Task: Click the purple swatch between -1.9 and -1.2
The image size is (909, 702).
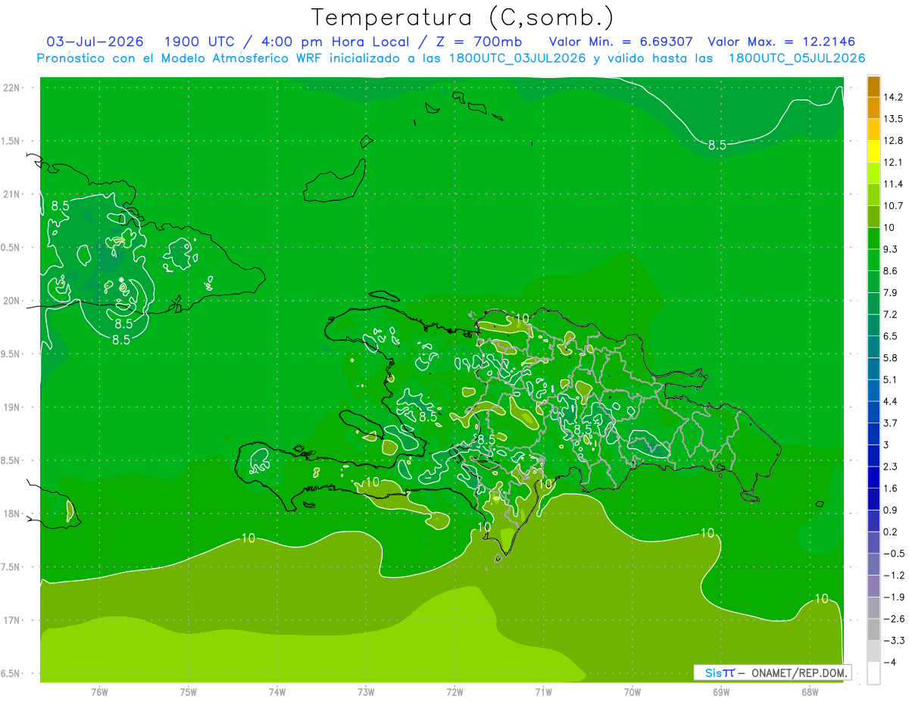Action: [x=873, y=586]
